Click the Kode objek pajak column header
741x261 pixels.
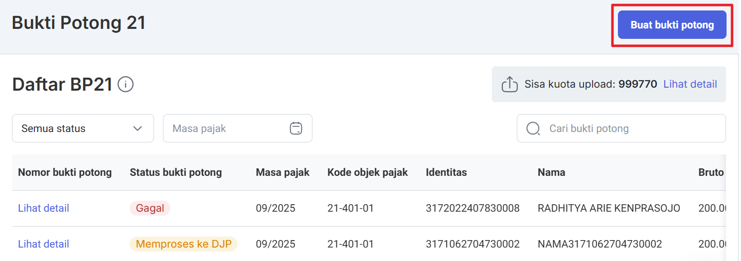[367, 172]
